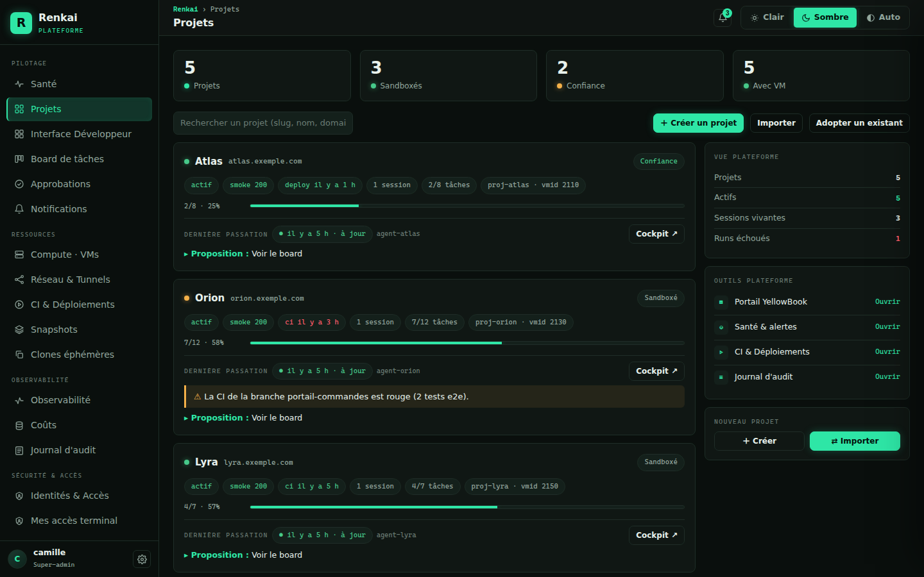Switch theme to Clair

click(767, 17)
